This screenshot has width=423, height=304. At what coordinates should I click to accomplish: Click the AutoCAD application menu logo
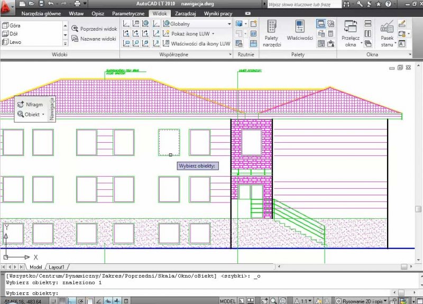(7, 6)
